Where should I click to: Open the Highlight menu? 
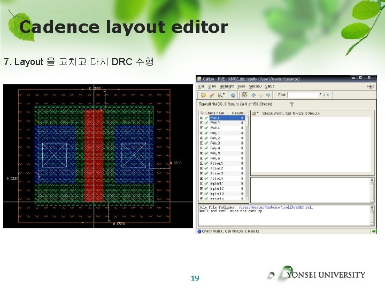point(227,86)
